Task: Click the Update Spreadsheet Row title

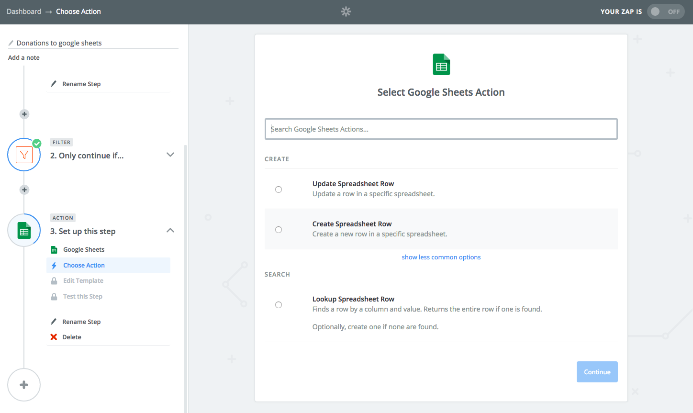Action: (353, 184)
